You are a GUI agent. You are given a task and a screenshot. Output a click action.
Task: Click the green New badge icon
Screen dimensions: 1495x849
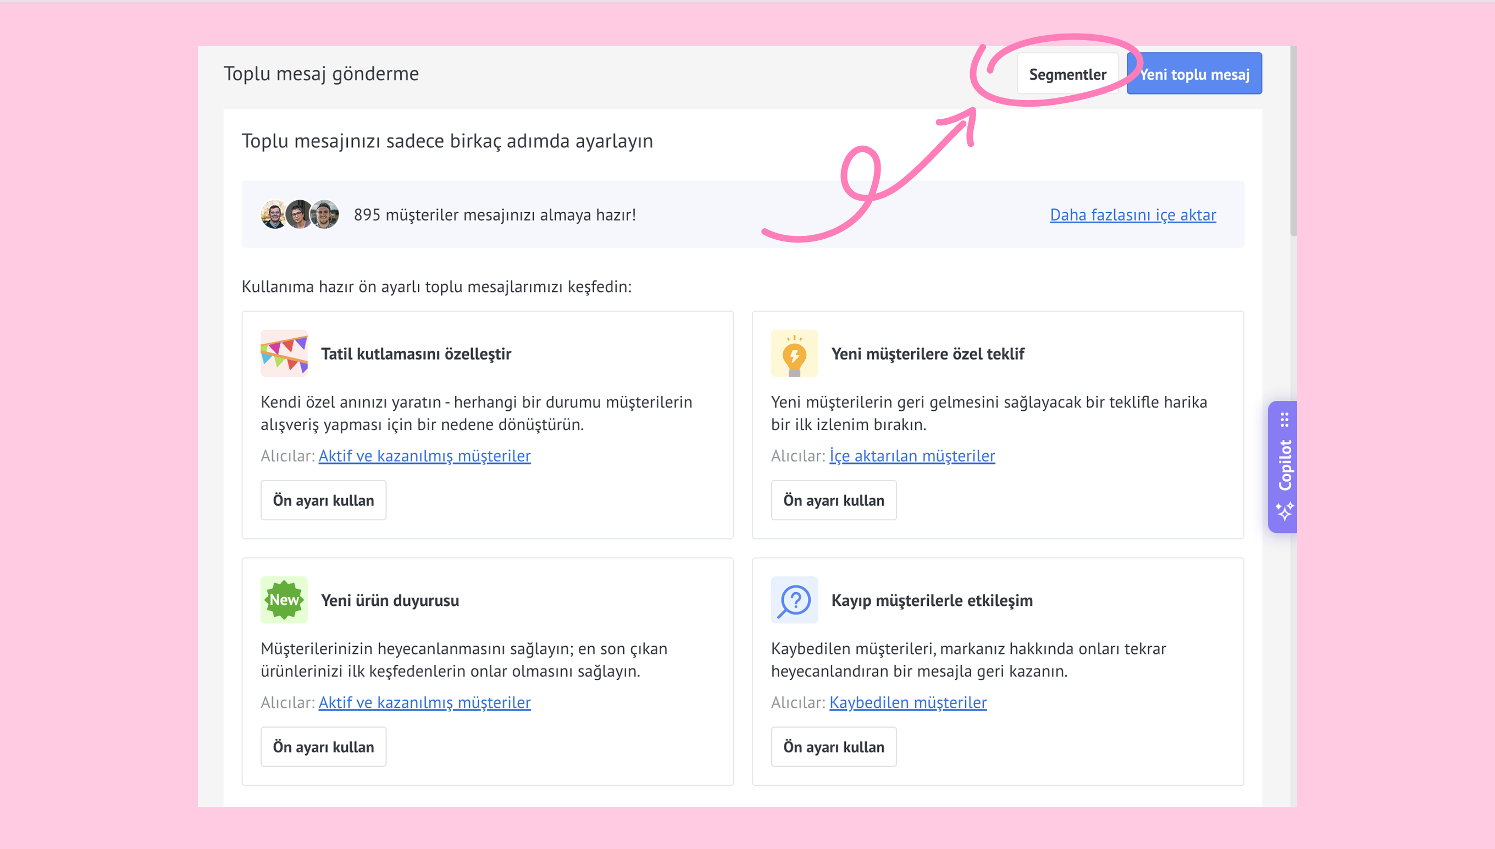(x=284, y=600)
